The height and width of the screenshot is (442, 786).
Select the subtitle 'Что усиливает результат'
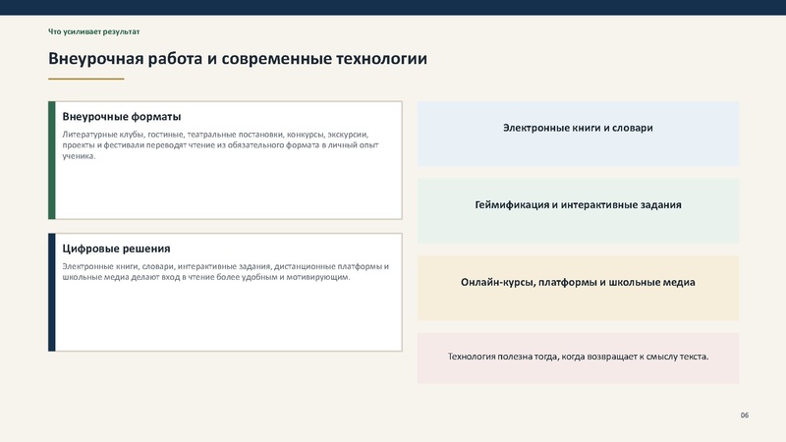93,31
